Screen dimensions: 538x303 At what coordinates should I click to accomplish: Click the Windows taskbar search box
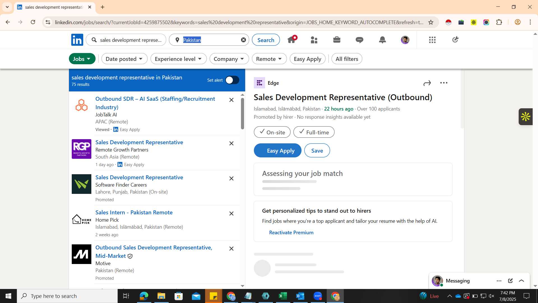click(x=67, y=296)
